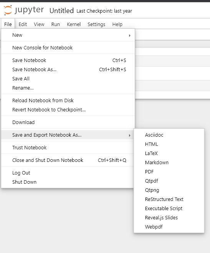The image size is (210, 253).
Task: Export notebook as Reveal.js Slides
Action: coord(169,217)
